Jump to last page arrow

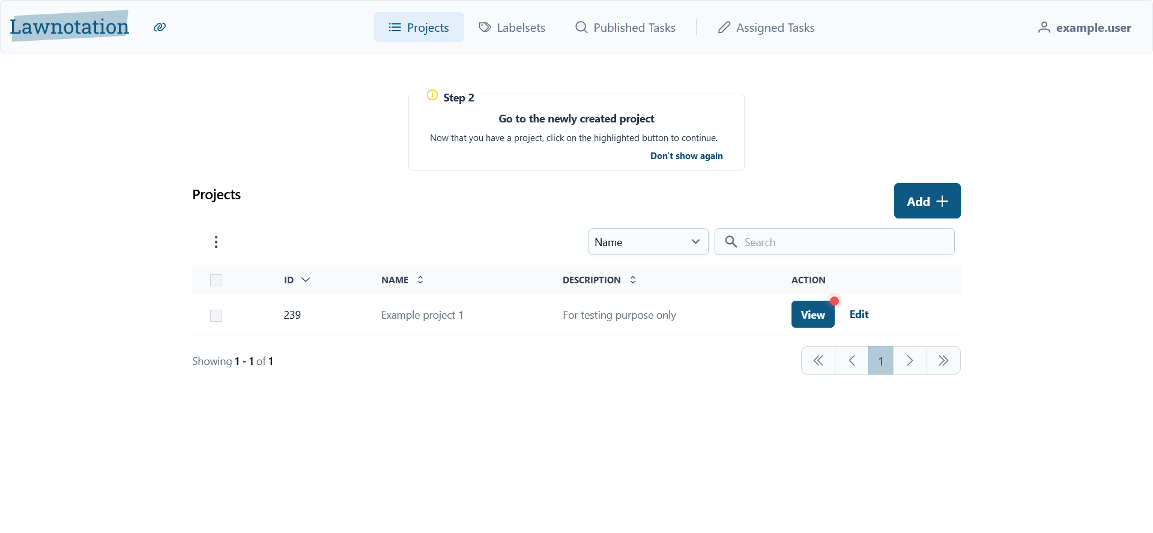pyautogui.click(x=943, y=361)
